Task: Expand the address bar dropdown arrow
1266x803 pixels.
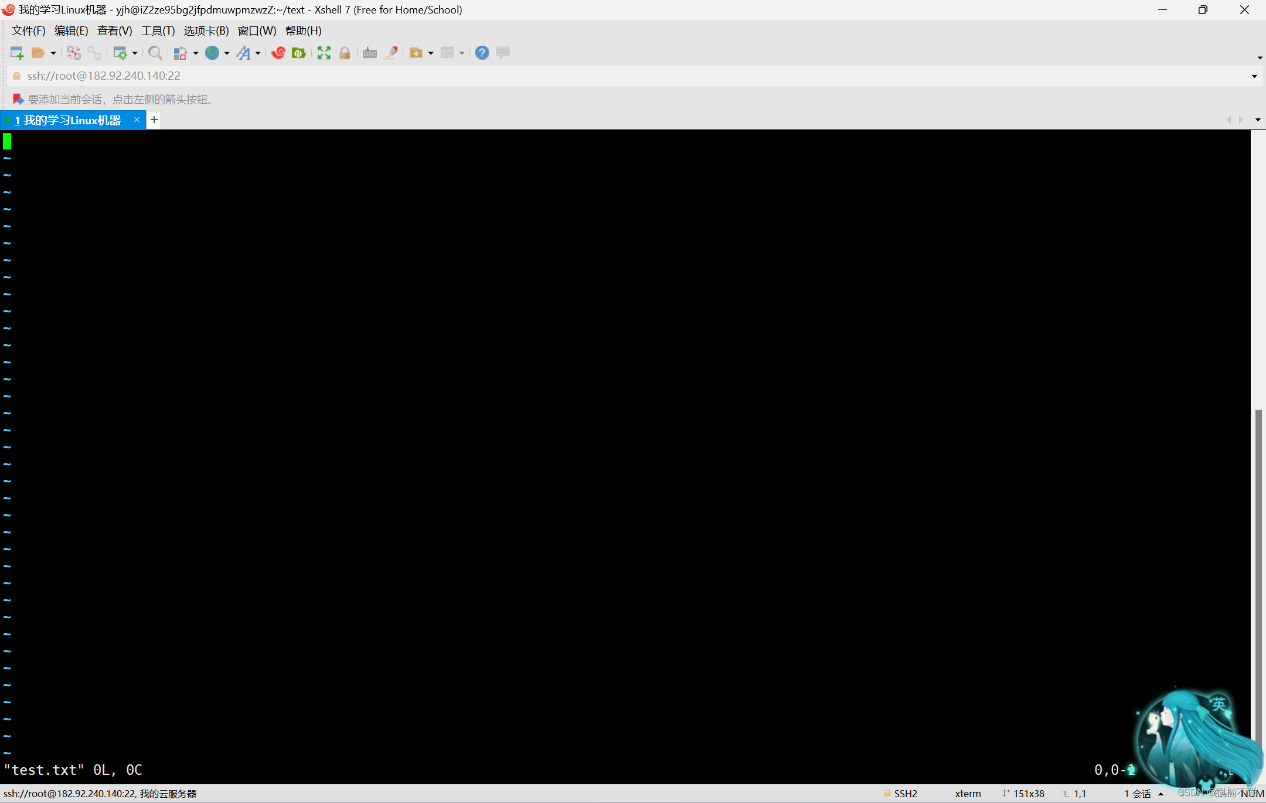Action: click(x=1254, y=76)
